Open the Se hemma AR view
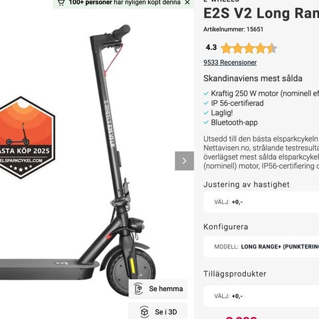 pos(158,288)
